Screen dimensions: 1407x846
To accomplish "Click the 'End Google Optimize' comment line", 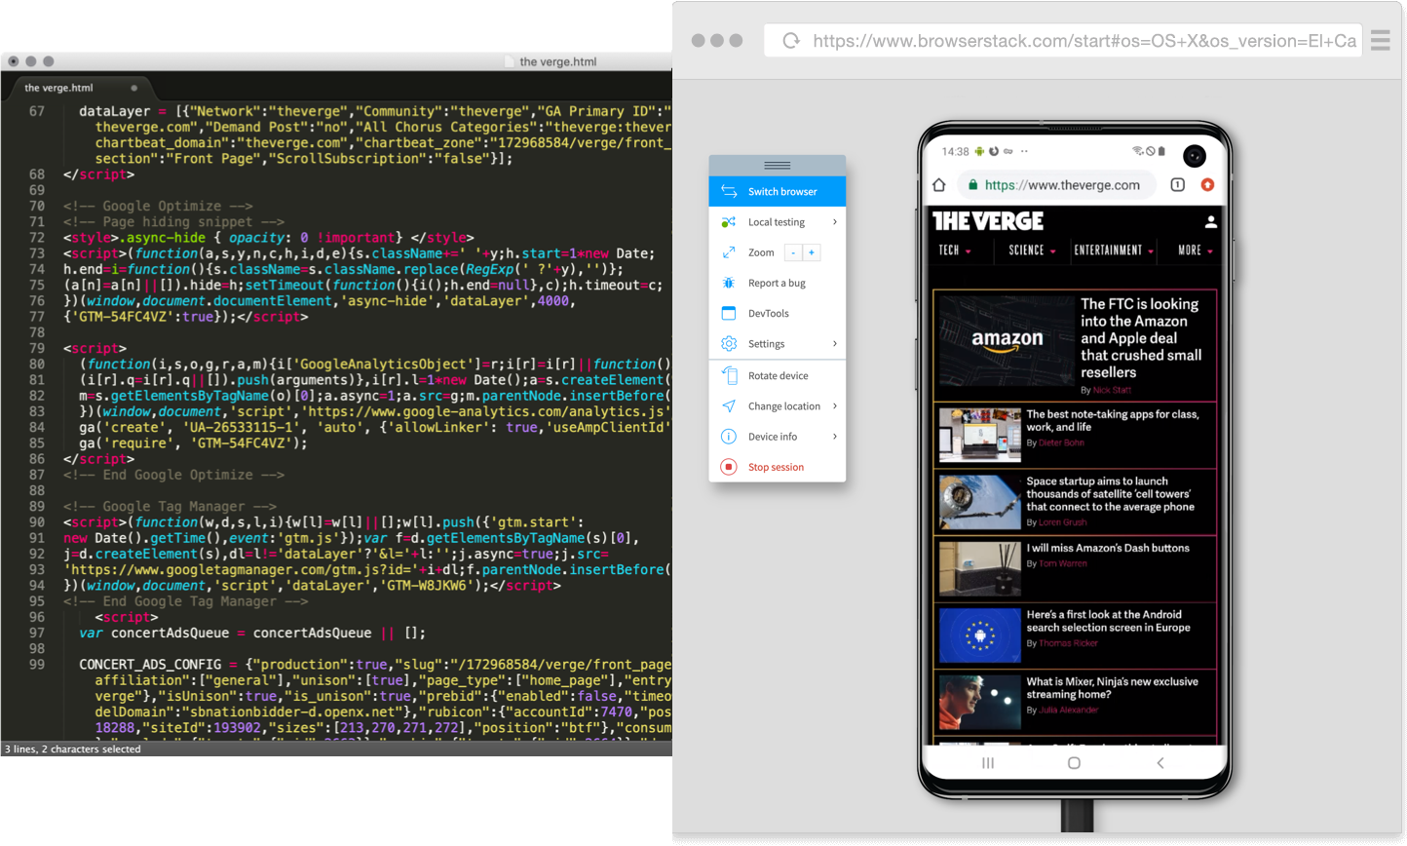I will [173, 475].
